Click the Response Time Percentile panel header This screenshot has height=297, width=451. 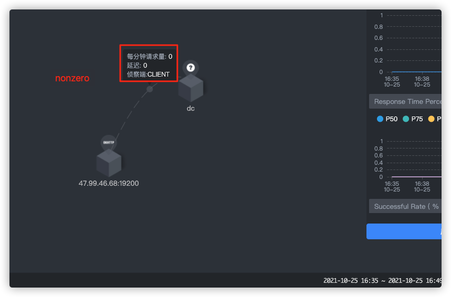pos(405,101)
